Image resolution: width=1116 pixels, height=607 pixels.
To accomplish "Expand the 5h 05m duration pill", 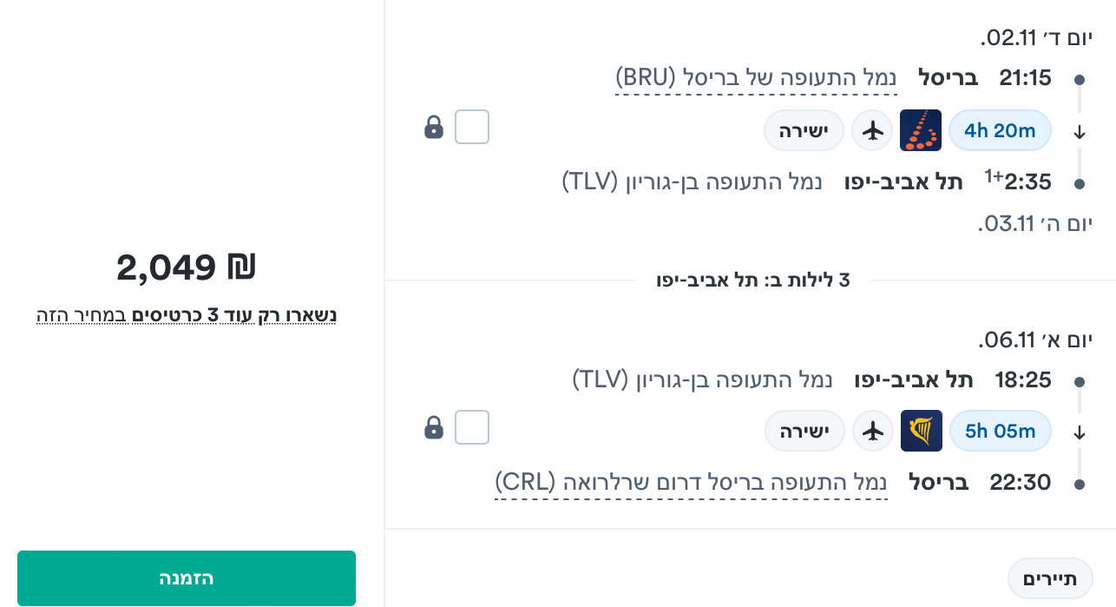I will (x=1000, y=431).
